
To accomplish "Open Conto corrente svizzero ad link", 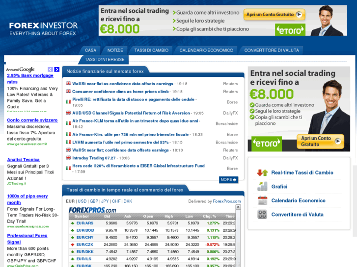I will tap(32, 120).
